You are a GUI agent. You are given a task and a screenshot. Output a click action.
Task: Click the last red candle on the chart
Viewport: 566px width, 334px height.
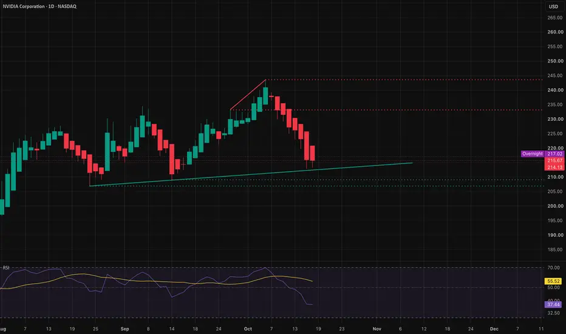click(312, 153)
